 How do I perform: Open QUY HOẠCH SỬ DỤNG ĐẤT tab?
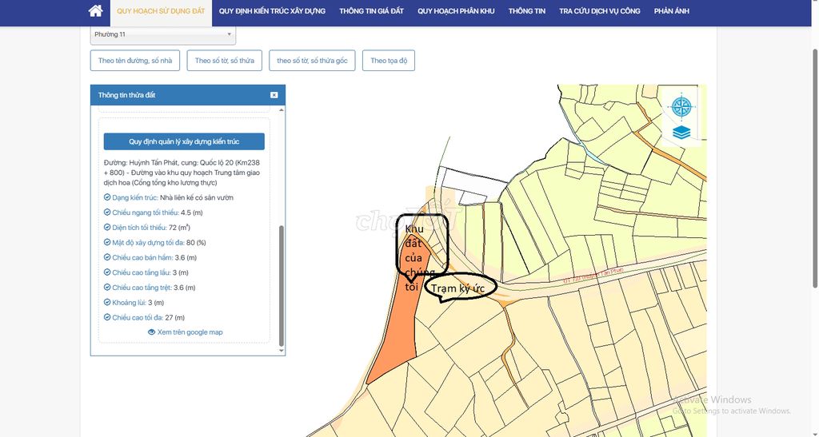coord(160,11)
